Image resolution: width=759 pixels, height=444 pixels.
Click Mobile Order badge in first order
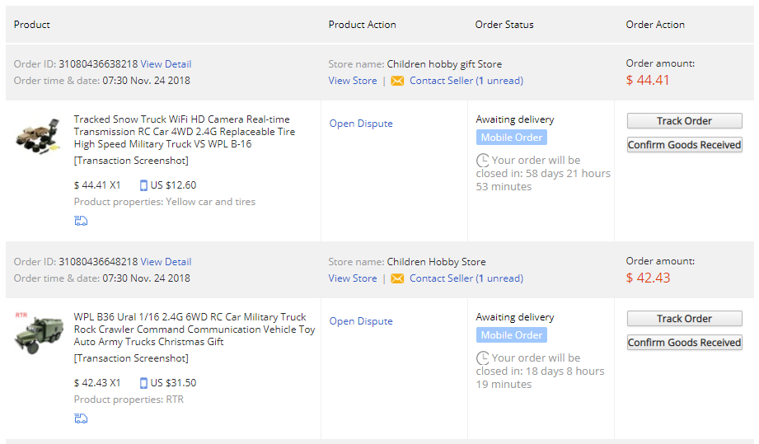[511, 138]
